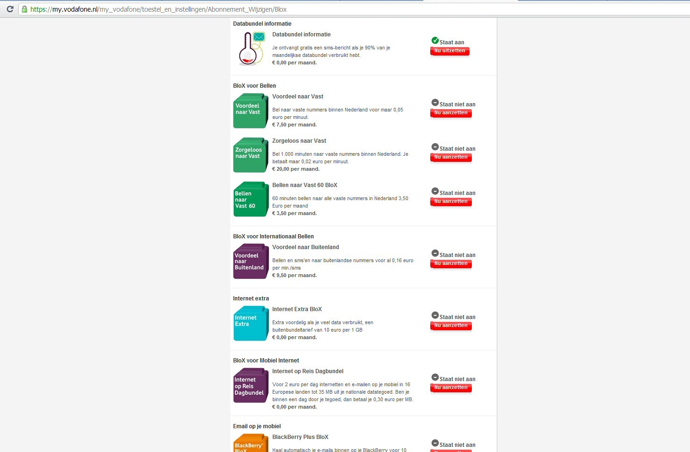The image size is (690, 452).
Task: Click the grey minus status icon for BlackBerry Plus BloX
Action: pos(435,443)
